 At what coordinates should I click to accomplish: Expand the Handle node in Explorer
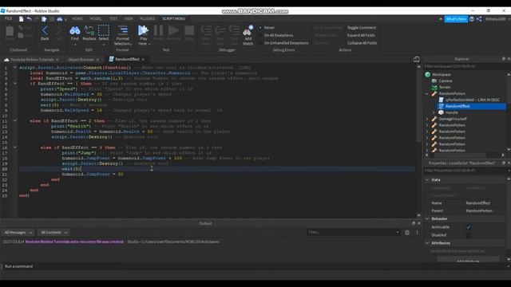click(x=434, y=112)
